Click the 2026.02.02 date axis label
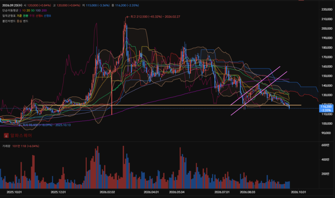The height and width of the screenshot is (198, 335). pyautogui.click(x=107, y=192)
